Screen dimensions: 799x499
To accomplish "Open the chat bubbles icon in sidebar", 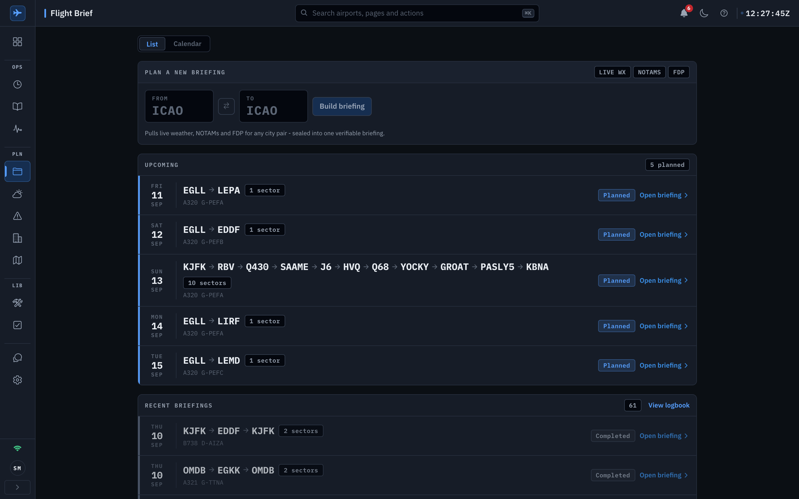I will click(x=17, y=358).
